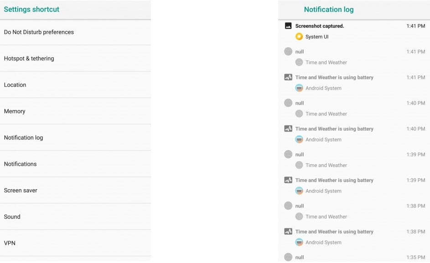Open the Notifications settings item
This screenshot has width=430, height=263.
click(20, 164)
